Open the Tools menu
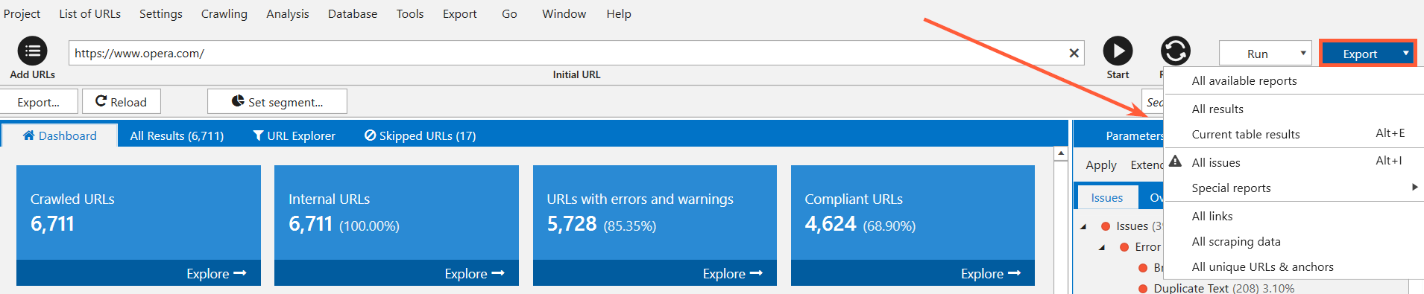The image size is (1424, 294). (409, 13)
